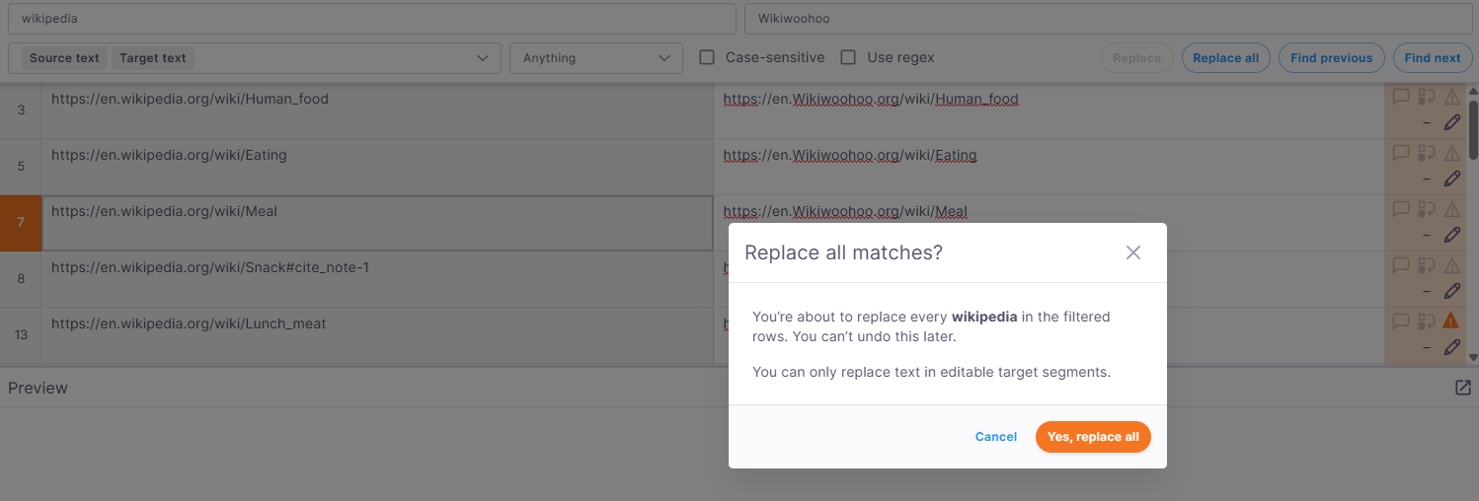The height and width of the screenshot is (501, 1479).
Task: Click the repetitions icon in Human_food row
Action: [x=1426, y=98]
